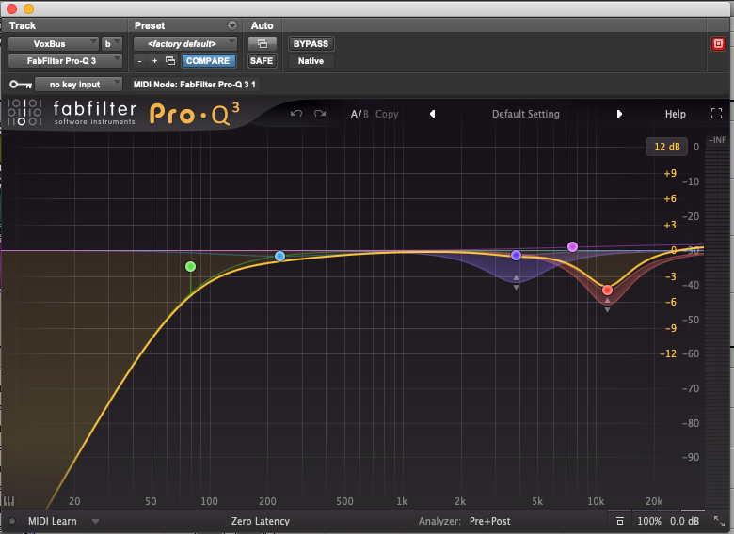Open the no key input dropdown
The width and height of the screenshot is (734, 534).
point(79,85)
